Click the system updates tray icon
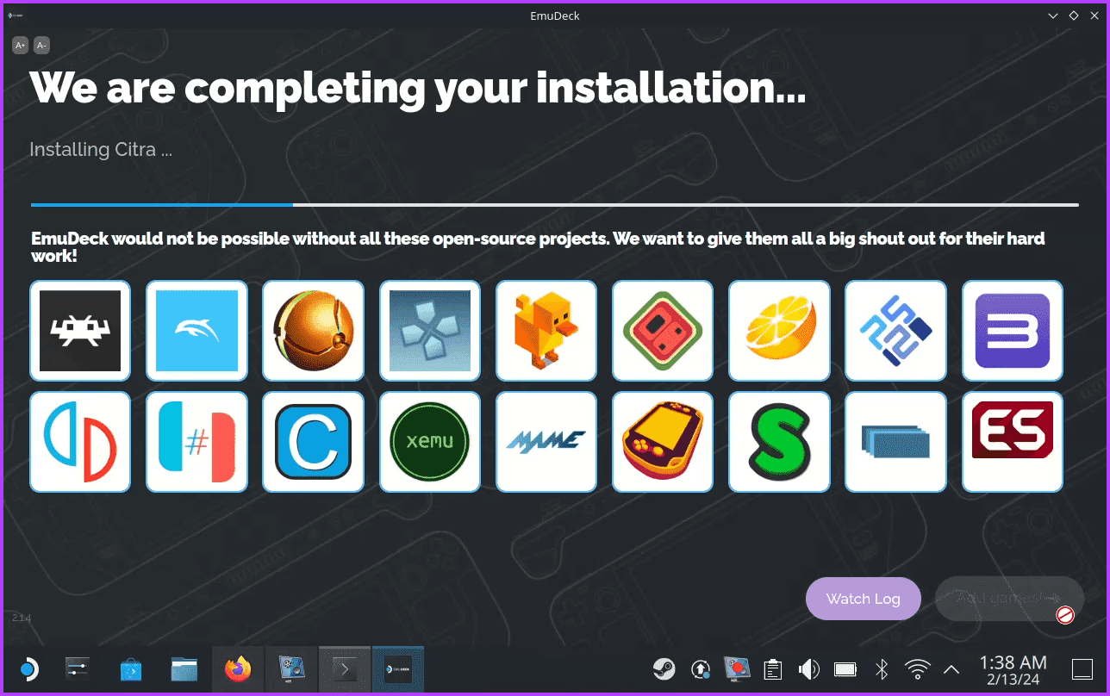Viewport: 1110px width, 696px height. 701,668
